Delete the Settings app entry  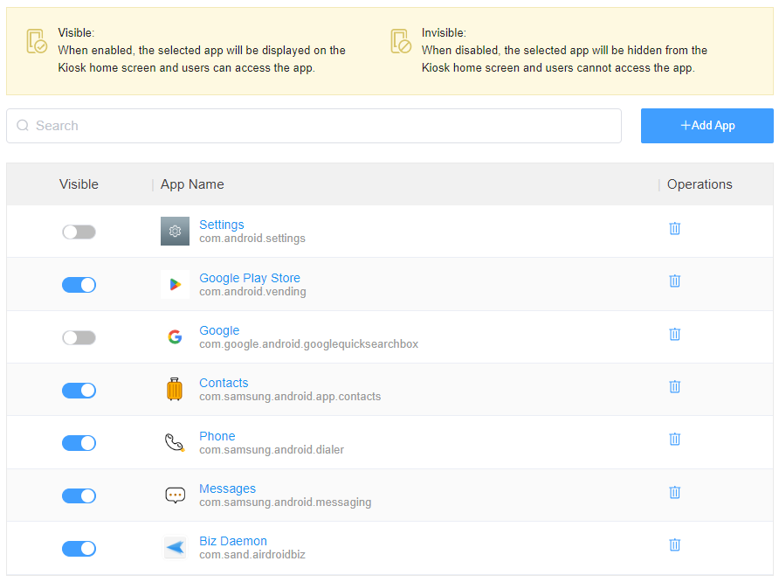click(674, 228)
